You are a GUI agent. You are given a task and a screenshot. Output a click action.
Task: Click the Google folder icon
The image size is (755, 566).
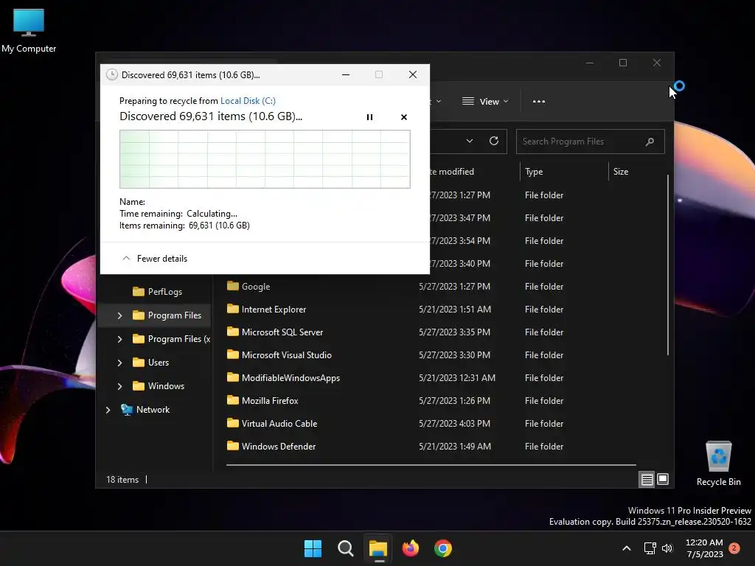tap(233, 286)
